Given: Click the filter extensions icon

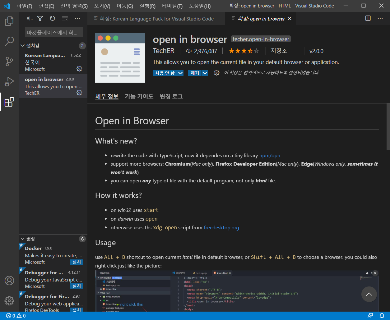Looking at the screenshot, I should (x=40, y=19).
